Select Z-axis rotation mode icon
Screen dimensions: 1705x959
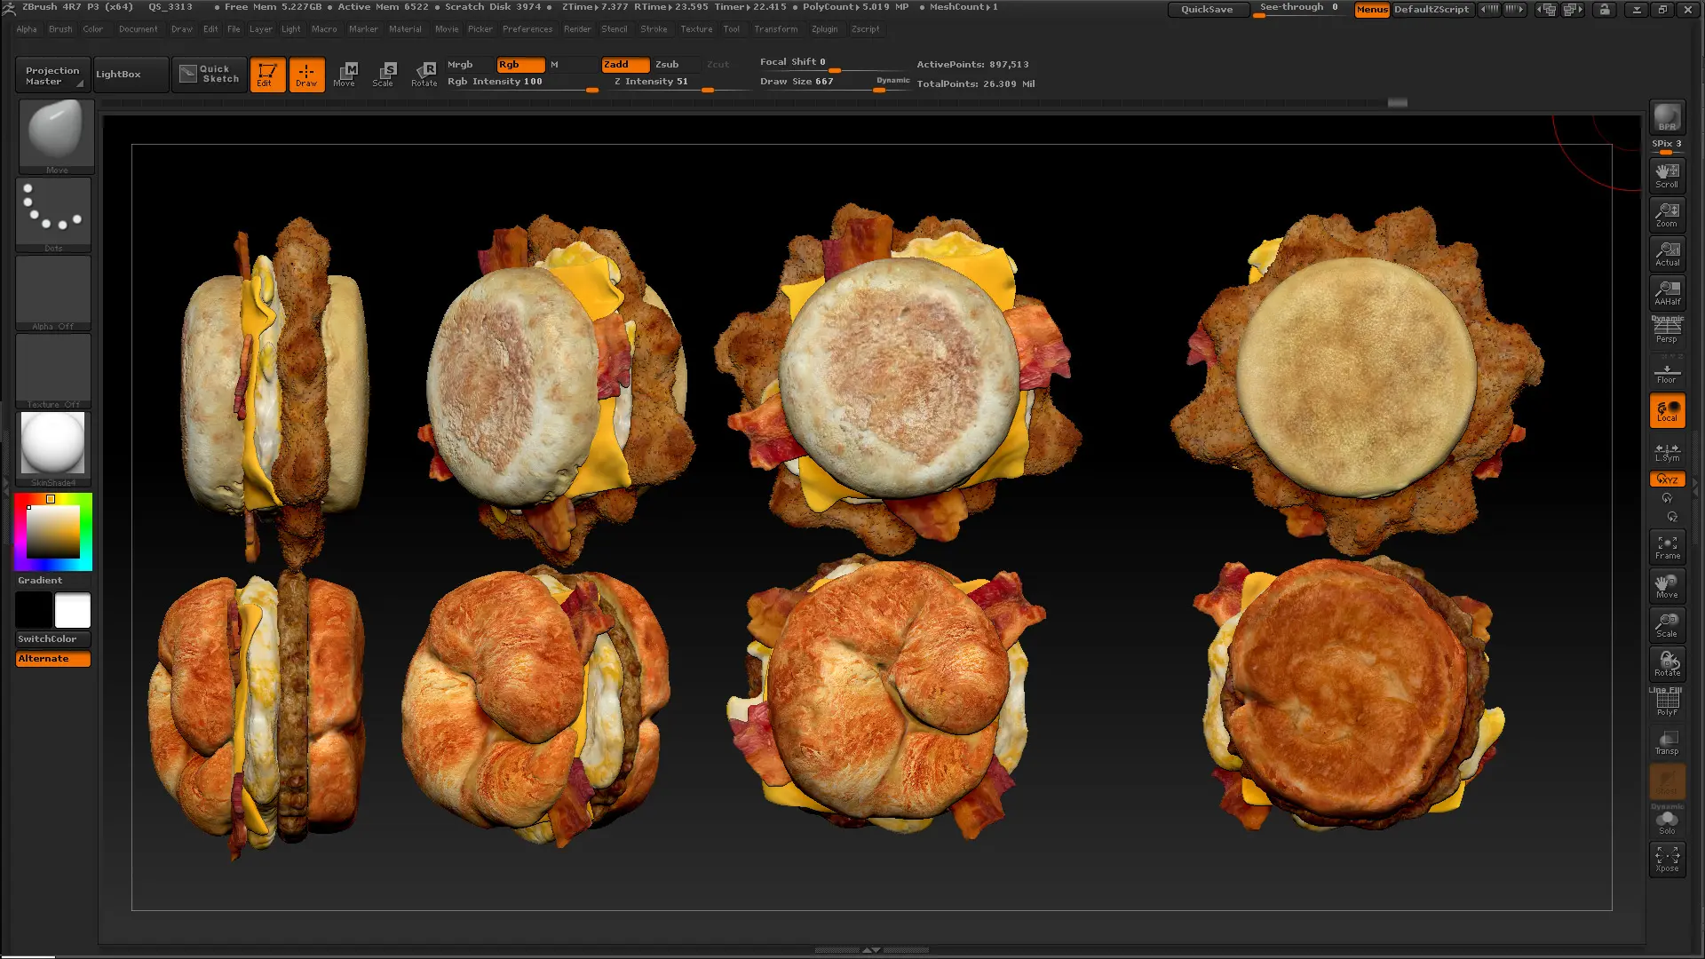pos(1672,517)
